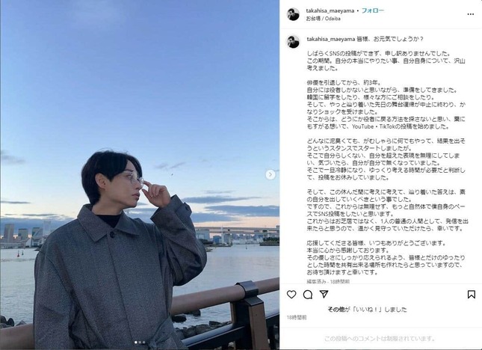
Task: Click the 編集済み edited label under the caption
Action: (x=318, y=281)
